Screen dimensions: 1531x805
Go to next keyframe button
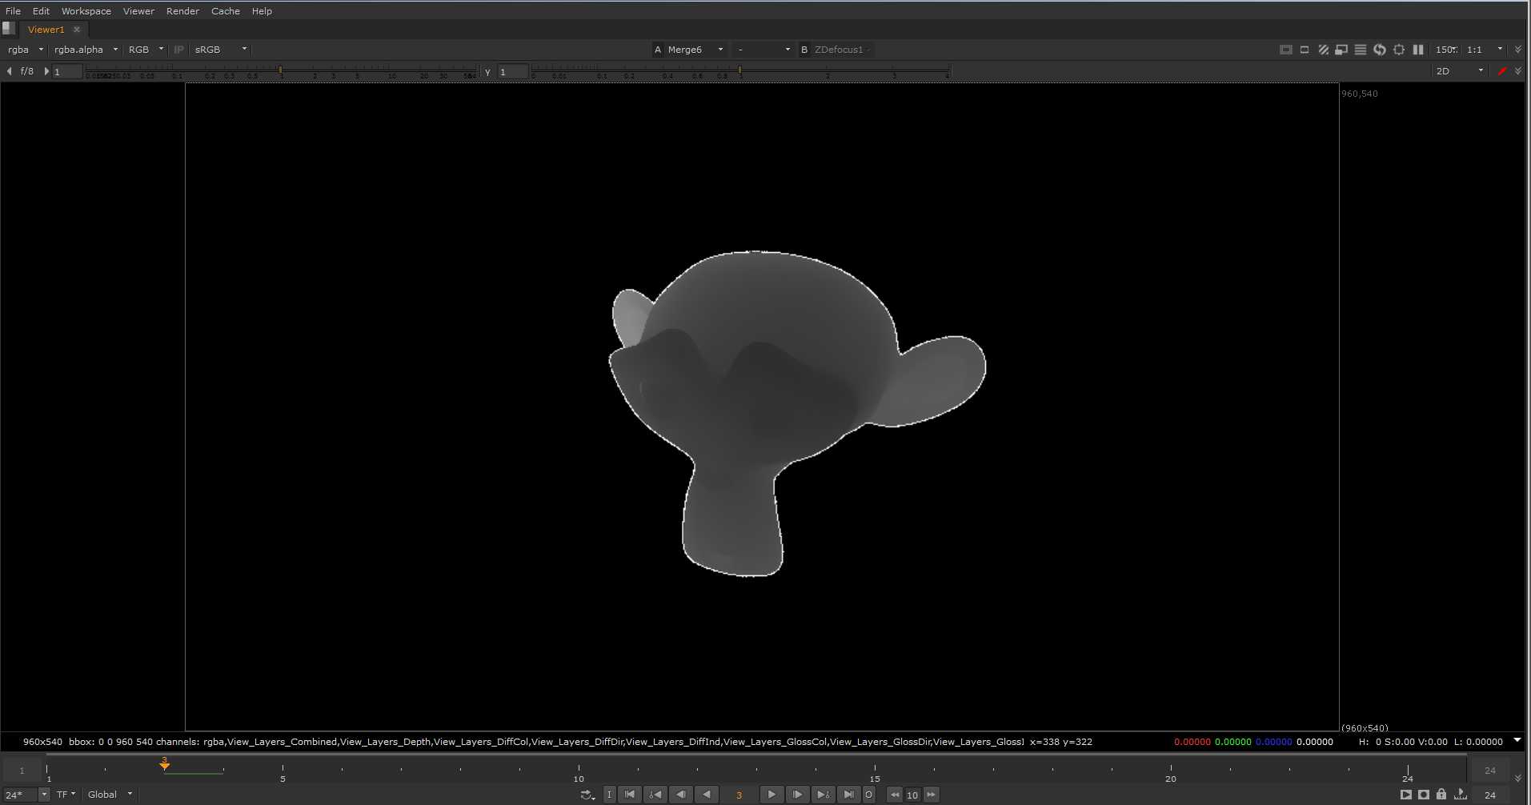click(x=823, y=795)
